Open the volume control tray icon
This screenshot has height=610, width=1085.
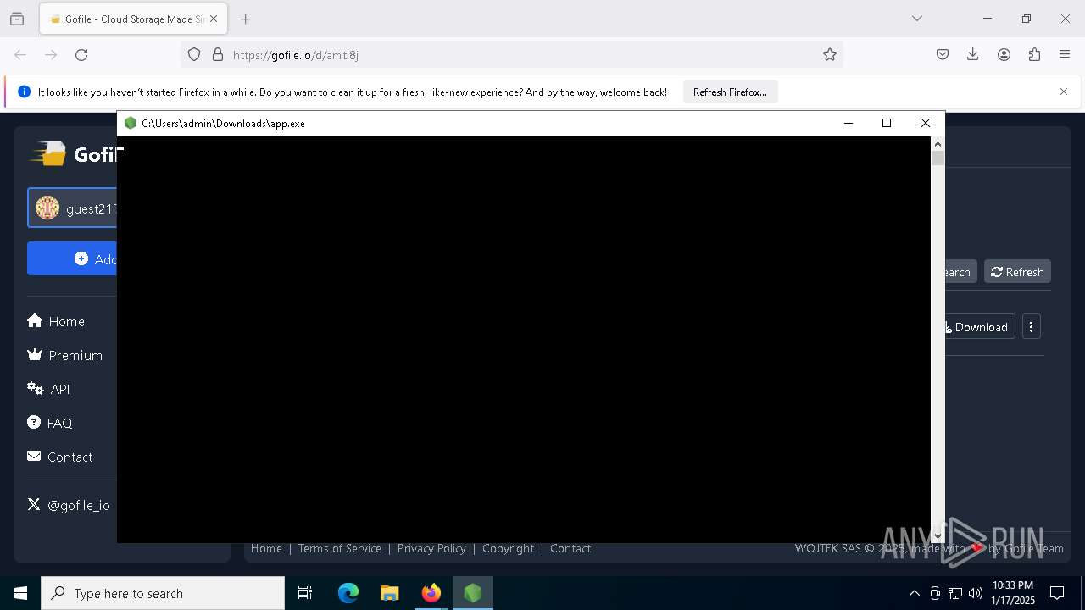(976, 593)
